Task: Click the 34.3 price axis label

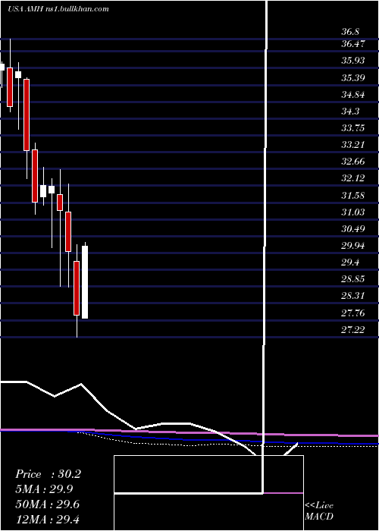Action: (x=350, y=111)
